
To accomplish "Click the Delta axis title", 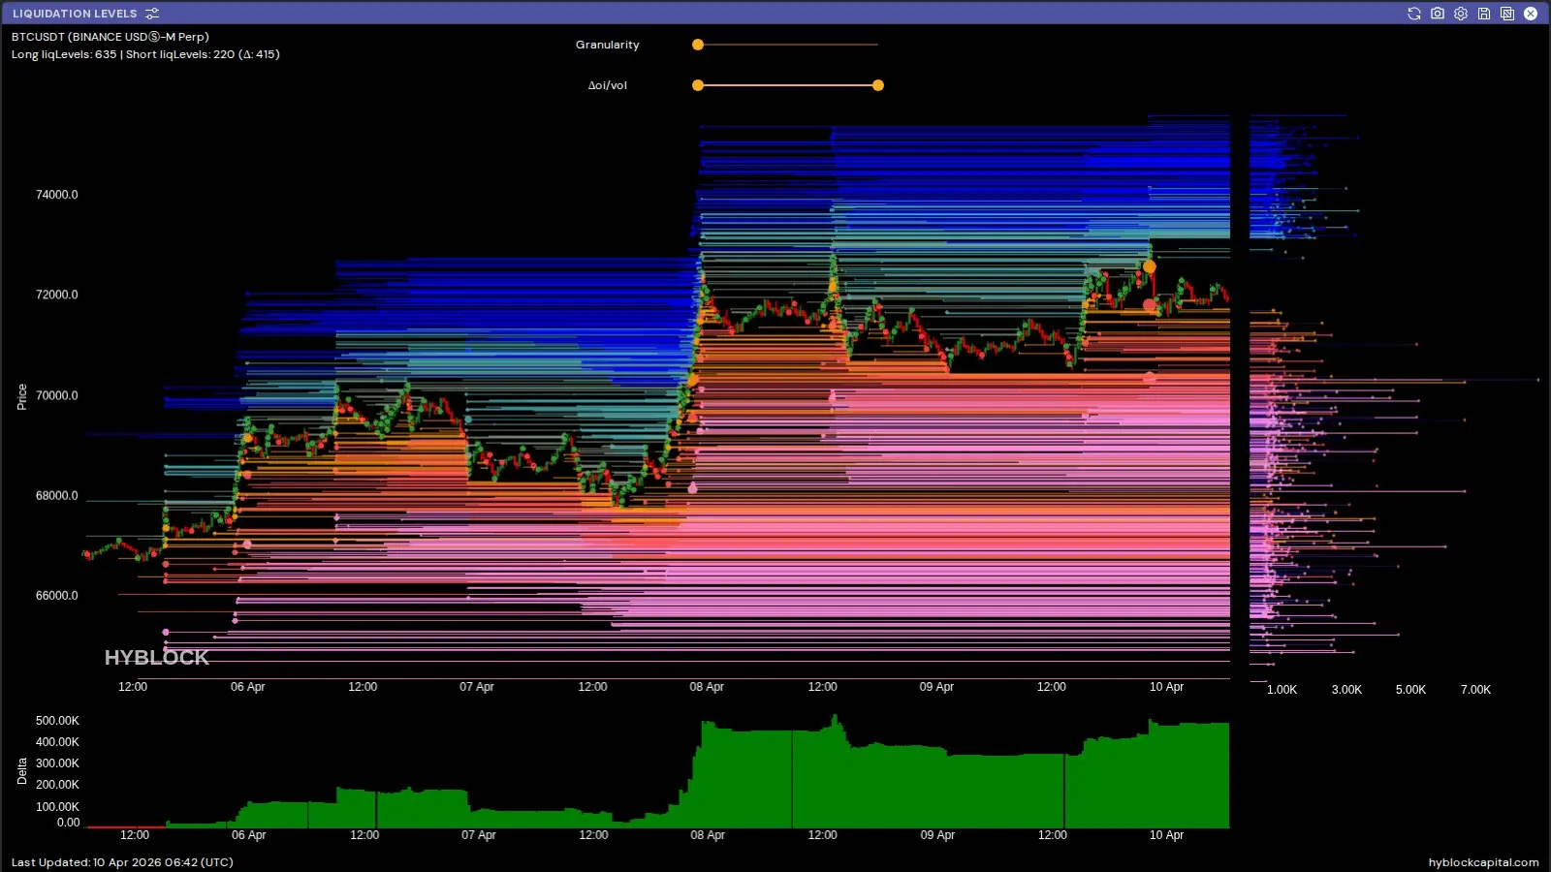I will click(x=21, y=771).
